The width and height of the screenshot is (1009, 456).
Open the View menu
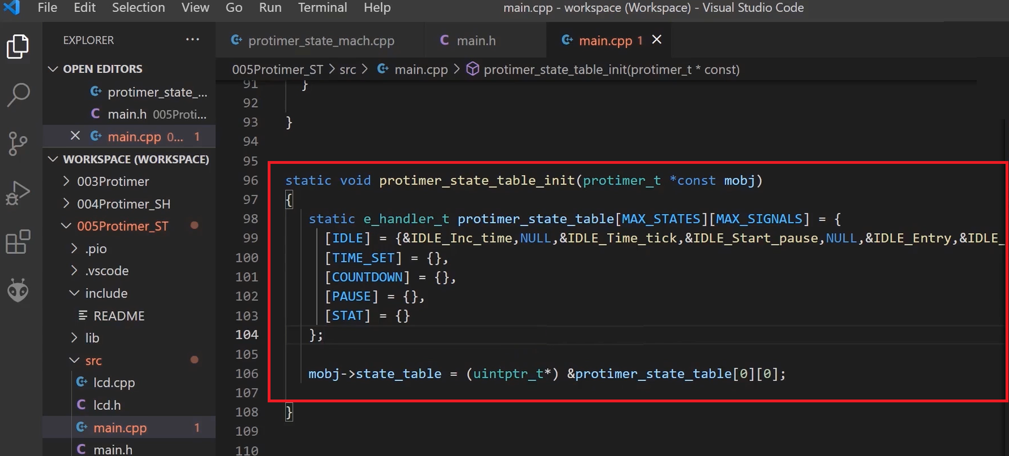pos(195,8)
